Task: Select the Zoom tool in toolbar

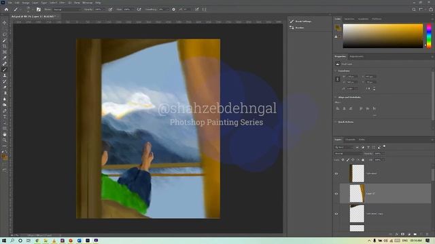Action: pyautogui.click(x=5, y=140)
